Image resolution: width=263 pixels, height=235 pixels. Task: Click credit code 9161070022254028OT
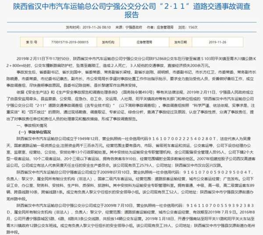pos(182,139)
